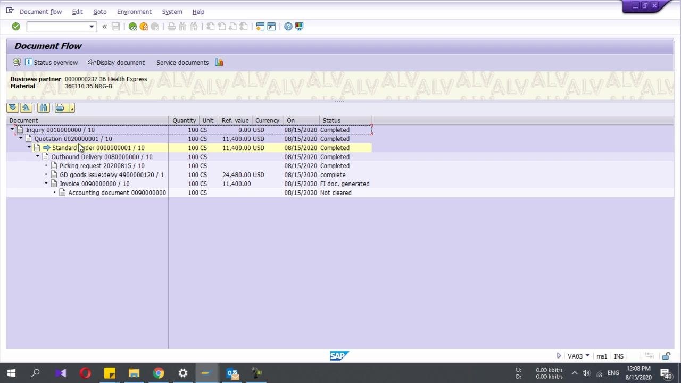
Task: Open Google Chrome from the taskbar
Action: pyautogui.click(x=159, y=373)
